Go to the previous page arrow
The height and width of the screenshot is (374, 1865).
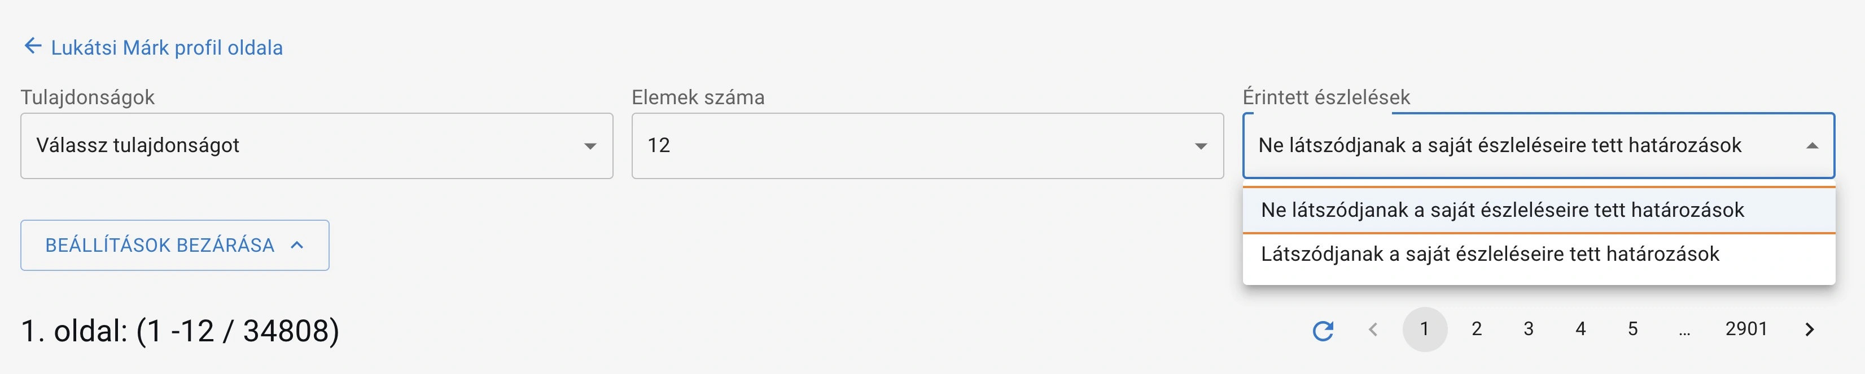pos(1373,330)
